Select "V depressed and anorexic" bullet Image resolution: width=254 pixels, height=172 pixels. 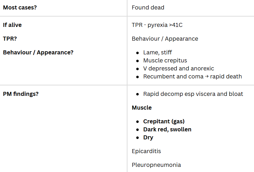coord(179,68)
